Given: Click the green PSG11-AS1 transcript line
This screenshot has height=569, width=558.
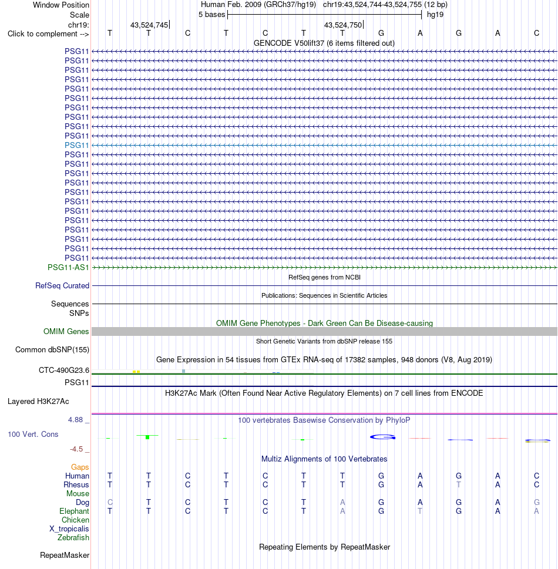Looking at the screenshot, I should click(x=324, y=267).
